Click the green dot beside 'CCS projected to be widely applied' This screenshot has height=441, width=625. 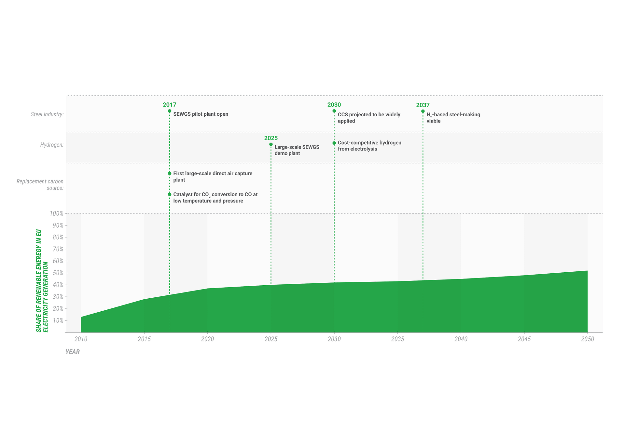click(x=334, y=111)
